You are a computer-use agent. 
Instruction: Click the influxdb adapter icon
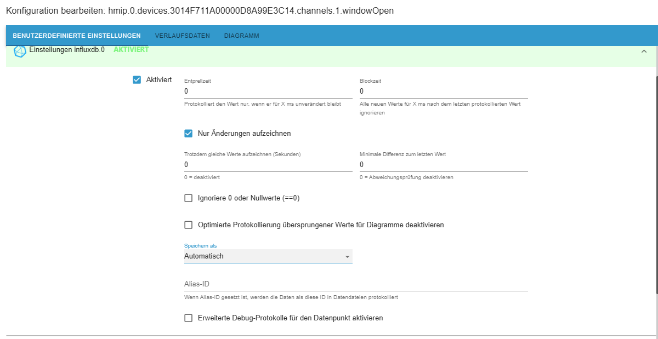coord(20,51)
